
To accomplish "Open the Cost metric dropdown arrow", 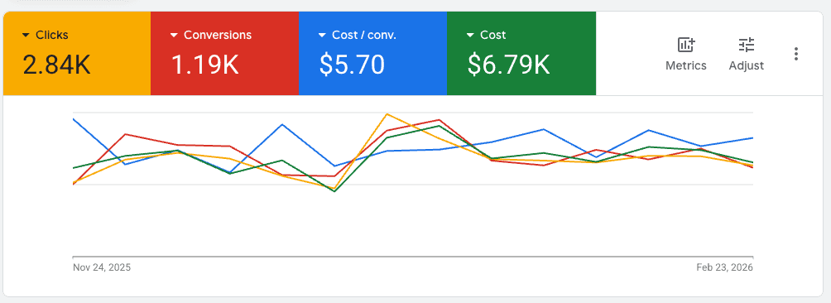I will point(469,35).
